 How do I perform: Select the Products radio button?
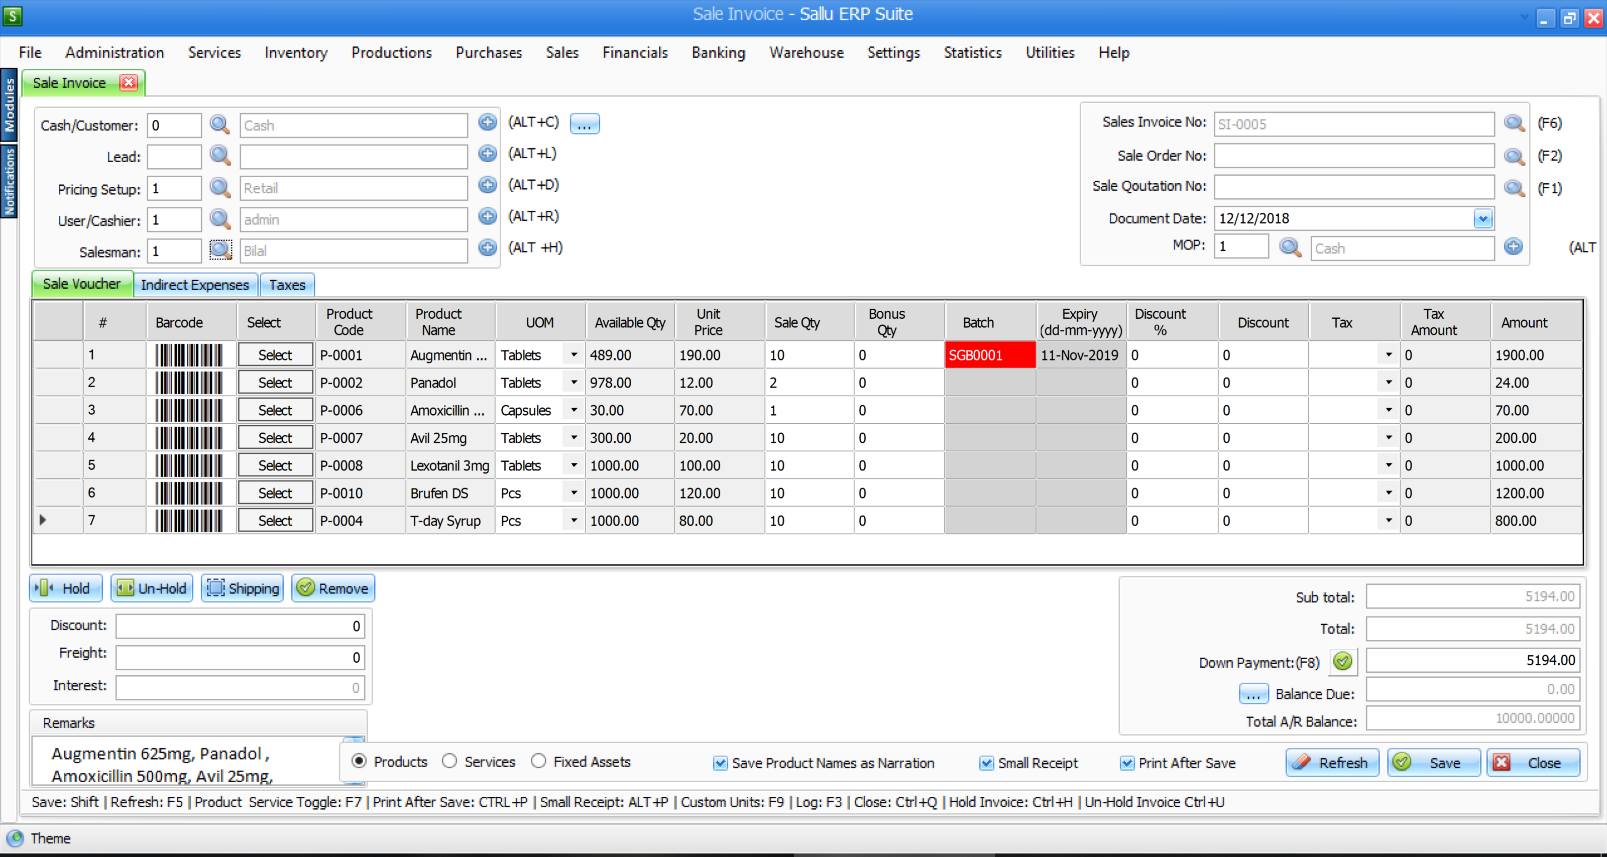(x=359, y=761)
